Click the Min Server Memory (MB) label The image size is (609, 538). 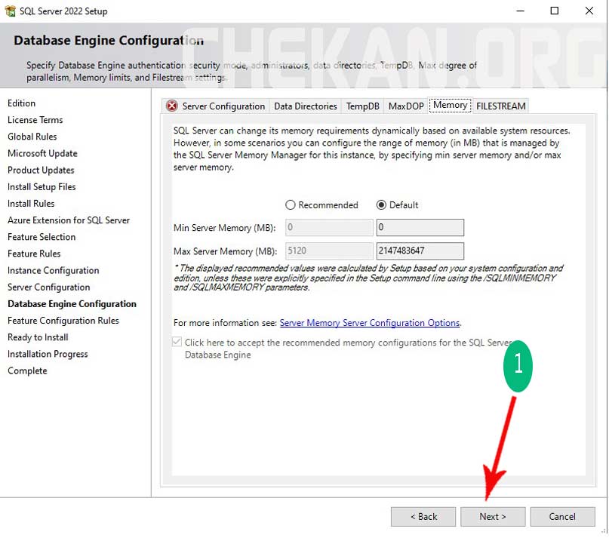coord(224,228)
